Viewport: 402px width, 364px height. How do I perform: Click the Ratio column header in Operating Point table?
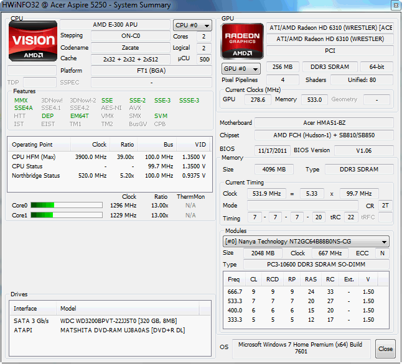(x=124, y=145)
